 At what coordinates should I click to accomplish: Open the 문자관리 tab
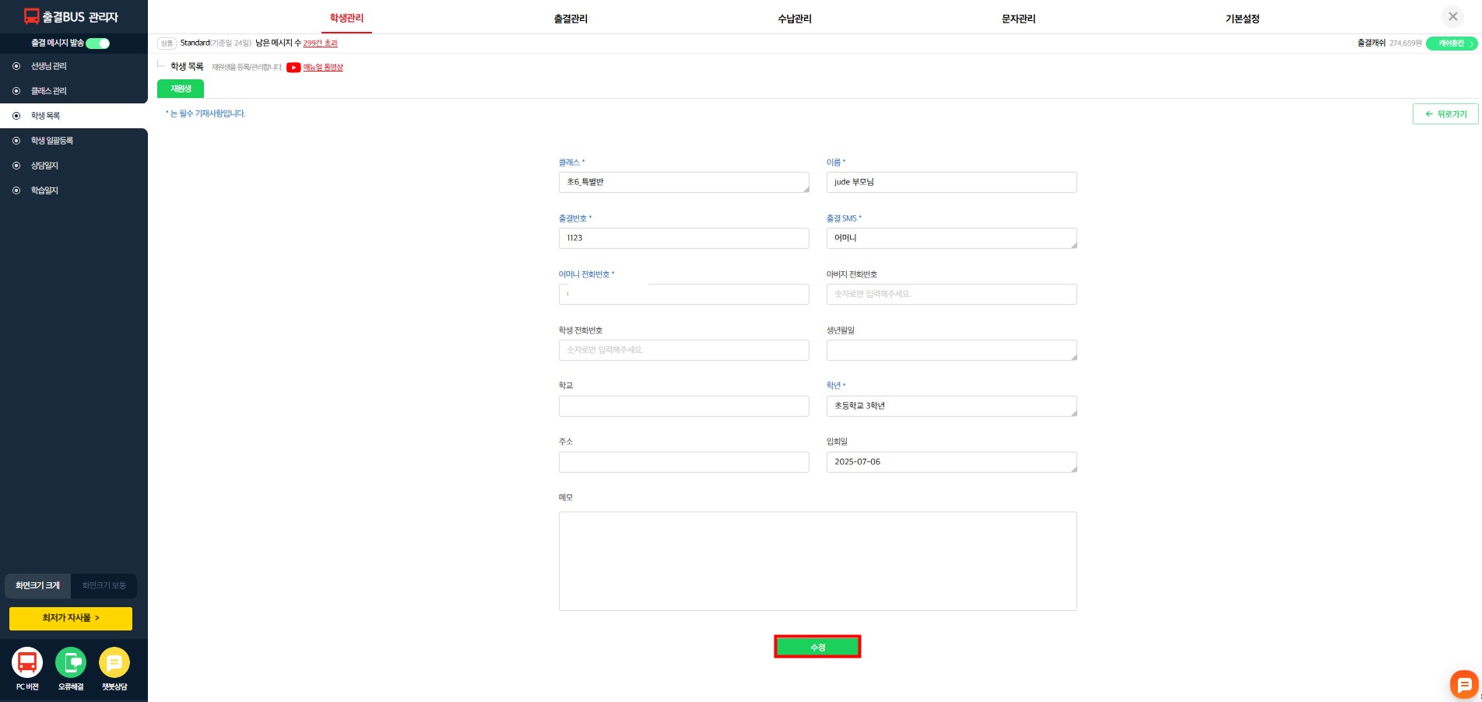1018,19
